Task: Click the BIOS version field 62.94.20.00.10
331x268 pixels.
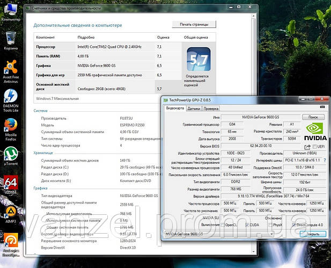Action: [261, 146]
